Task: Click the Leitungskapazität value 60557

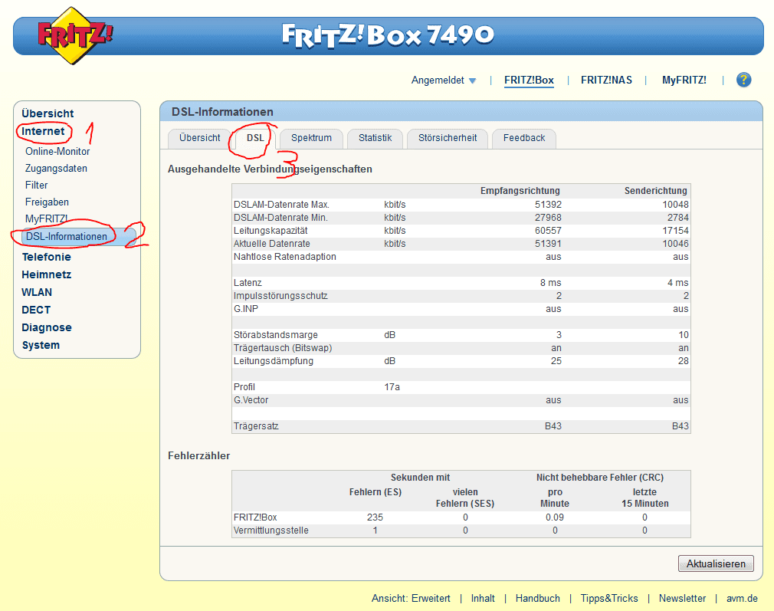Action: [548, 231]
